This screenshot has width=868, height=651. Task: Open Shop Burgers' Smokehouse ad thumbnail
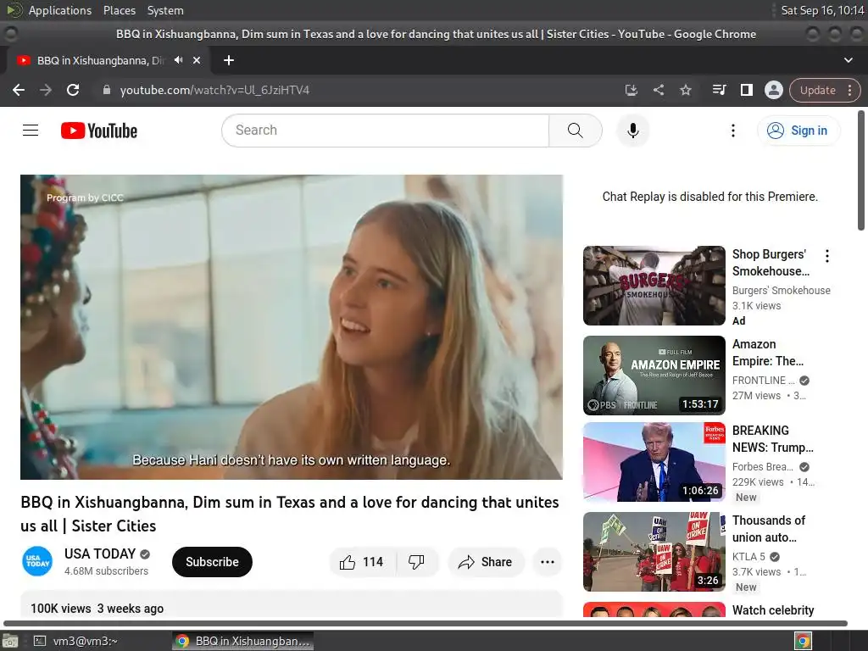pyautogui.click(x=654, y=286)
